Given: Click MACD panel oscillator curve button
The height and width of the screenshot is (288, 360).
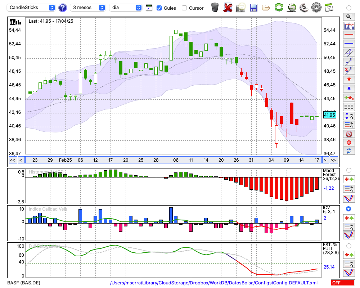Looking at the screenshot, I should [x=349, y=198].
